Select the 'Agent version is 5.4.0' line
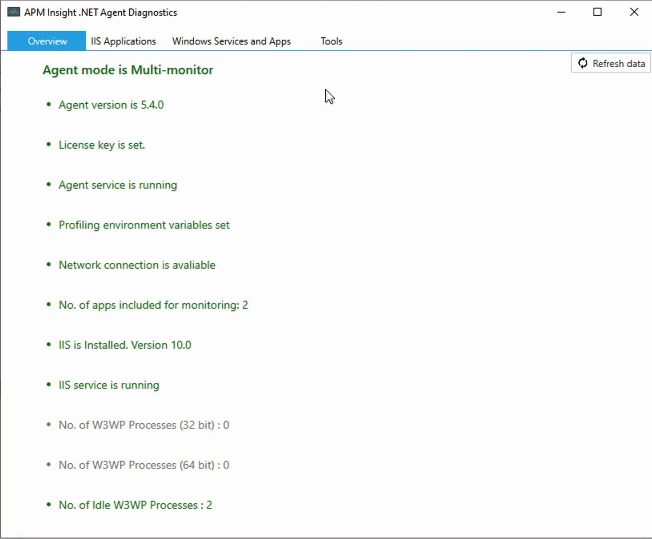The image size is (652, 539). pos(111,105)
